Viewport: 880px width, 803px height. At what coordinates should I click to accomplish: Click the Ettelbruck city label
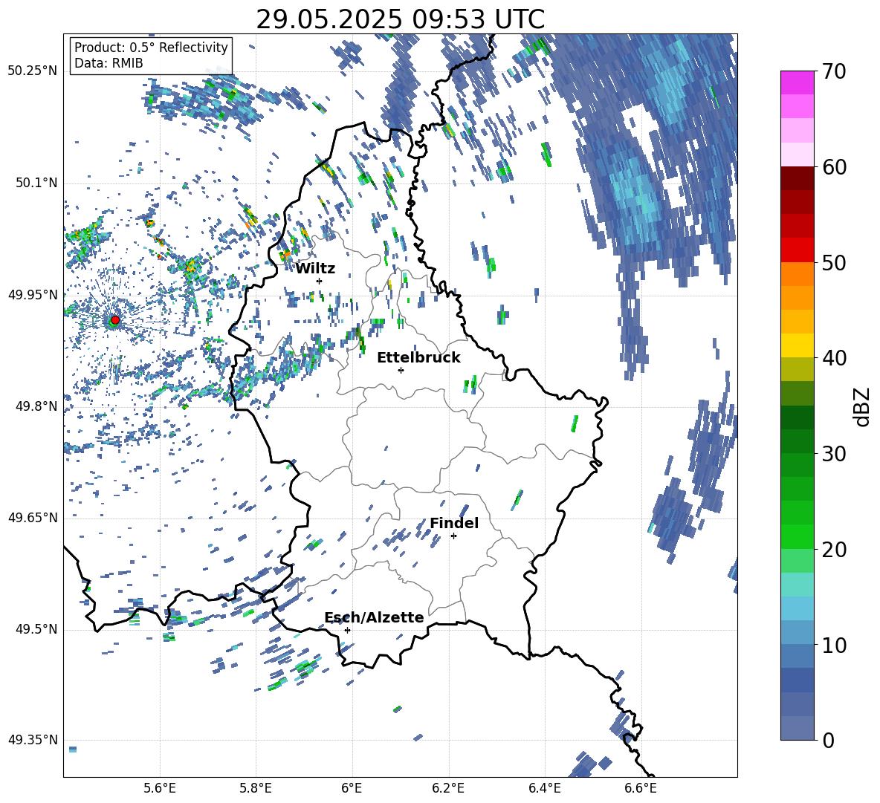coord(418,358)
